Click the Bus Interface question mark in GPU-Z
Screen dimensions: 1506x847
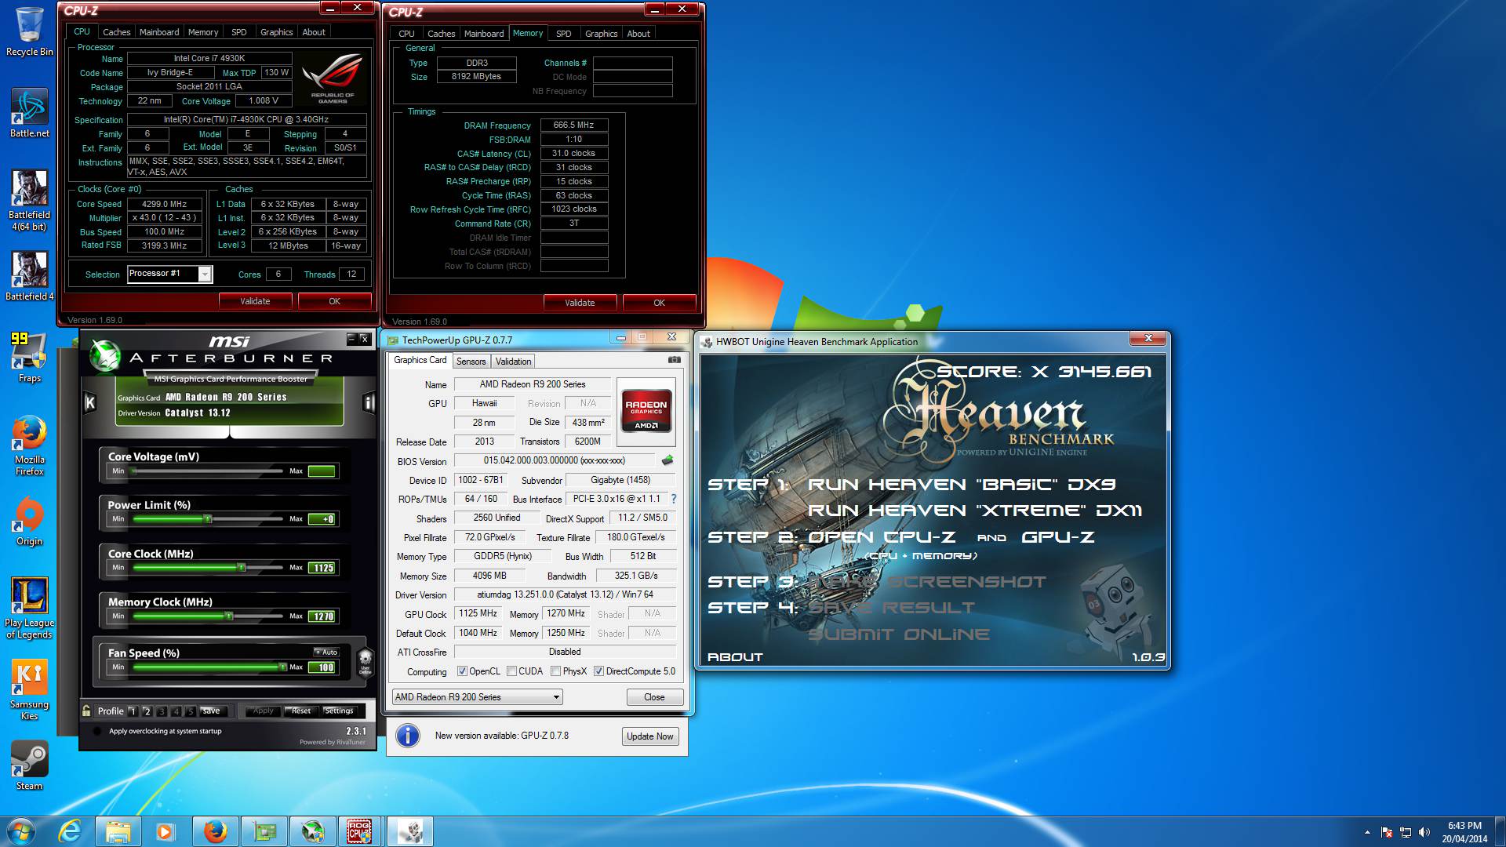coord(673,499)
